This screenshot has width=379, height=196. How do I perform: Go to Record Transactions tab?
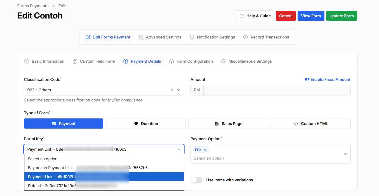click(266, 37)
